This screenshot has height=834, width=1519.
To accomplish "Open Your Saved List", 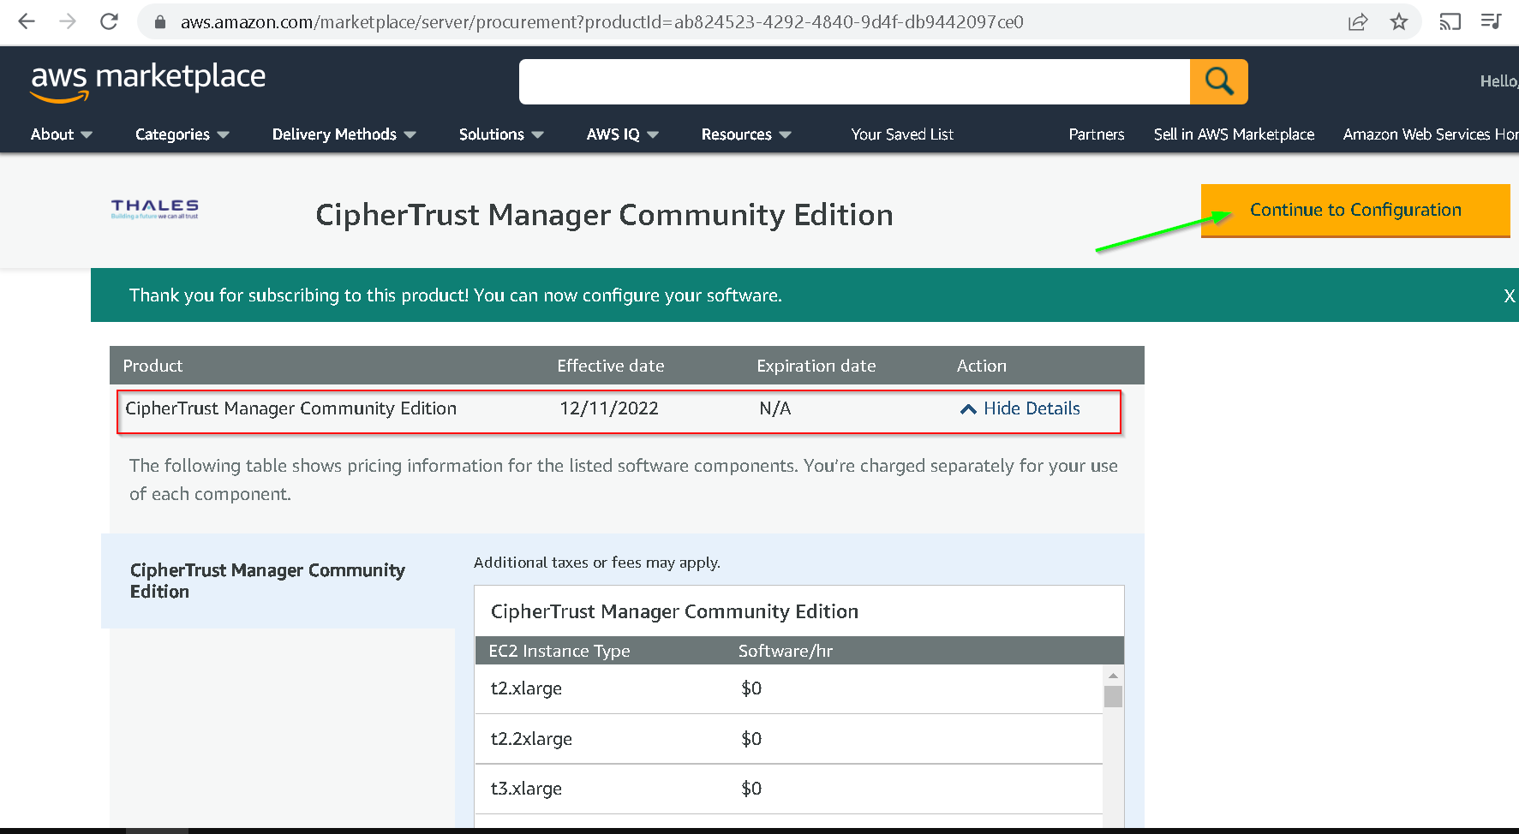I will tap(902, 134).
